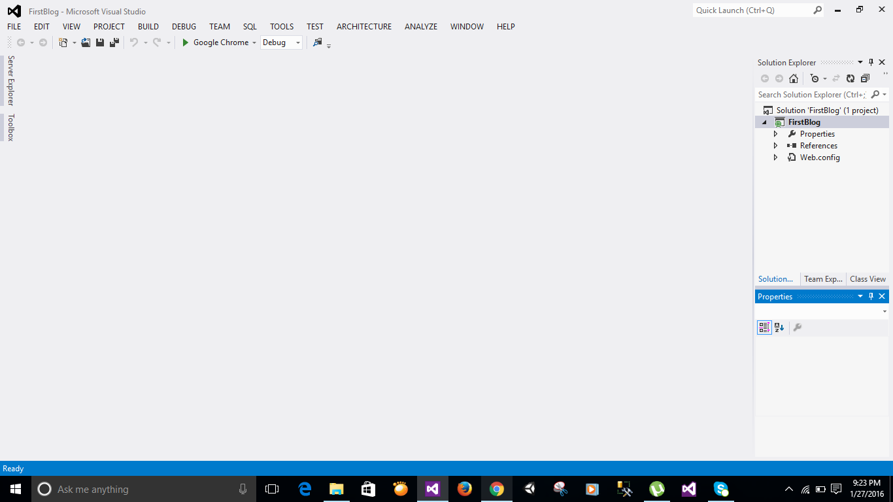The image size is (893, 502).
Task: Click the Property Pages wrench icon
Action: (798, 327)
